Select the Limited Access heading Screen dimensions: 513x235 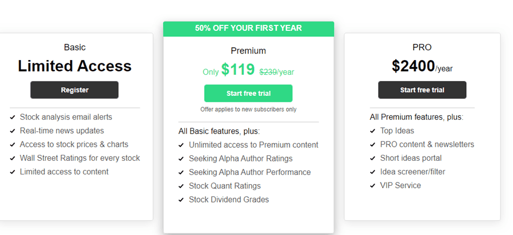click(74, 66)
